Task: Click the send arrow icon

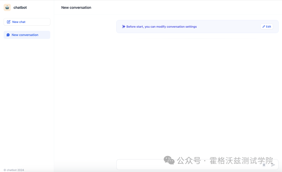Action: pos(273,165)
